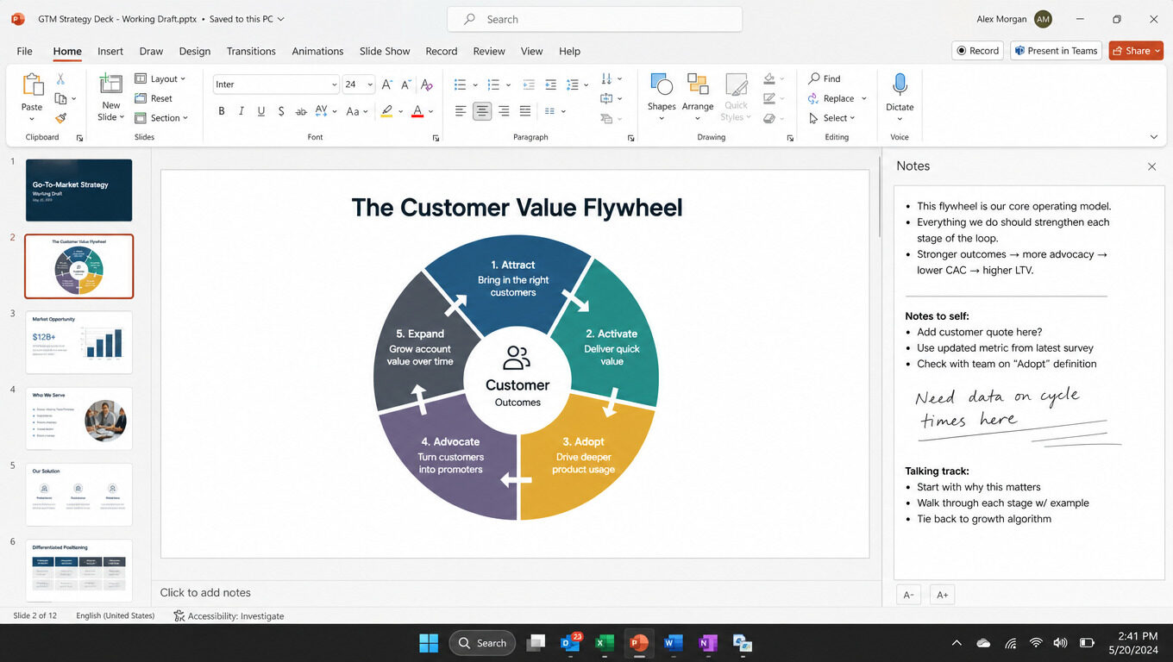1173x662 pixels.
Task: Click the Record button at top right
Action: click(977, 51)
